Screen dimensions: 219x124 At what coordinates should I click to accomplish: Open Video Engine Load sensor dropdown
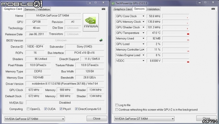pos(143,55)
